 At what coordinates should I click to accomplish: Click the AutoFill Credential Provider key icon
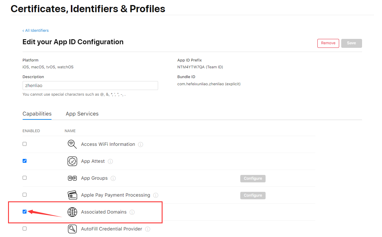click(x=72, y=229)
